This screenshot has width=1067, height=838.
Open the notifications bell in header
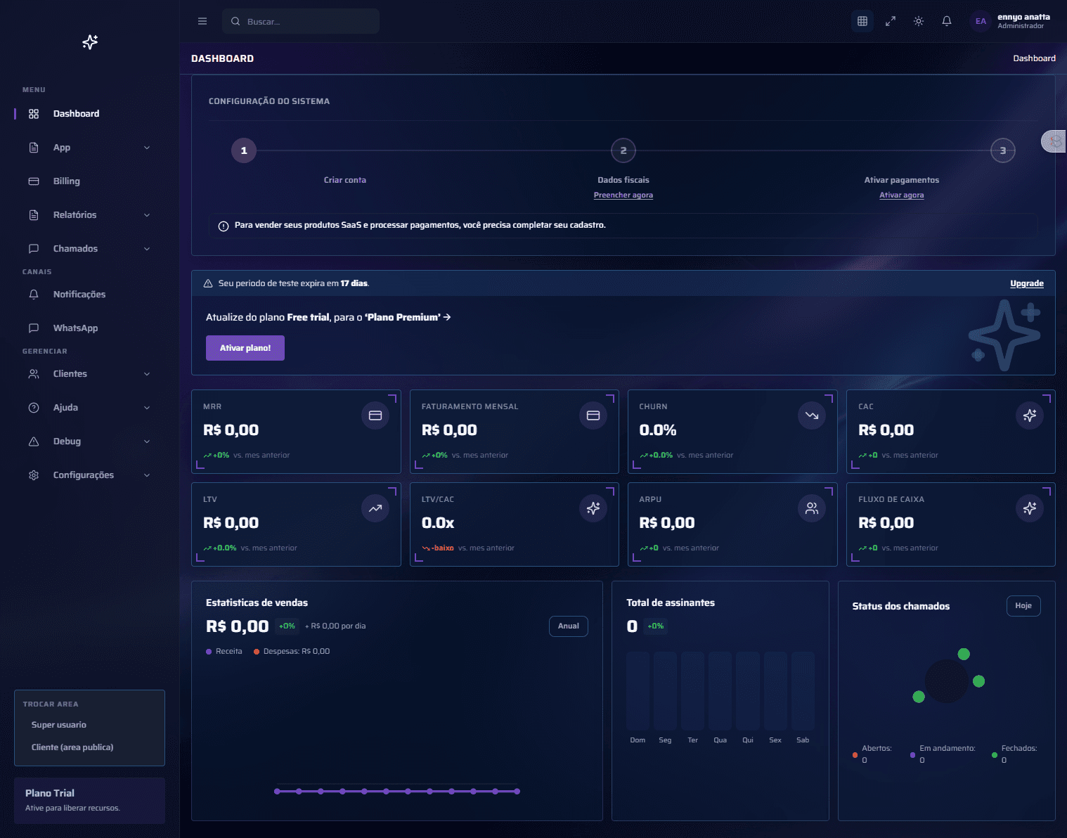947,21
